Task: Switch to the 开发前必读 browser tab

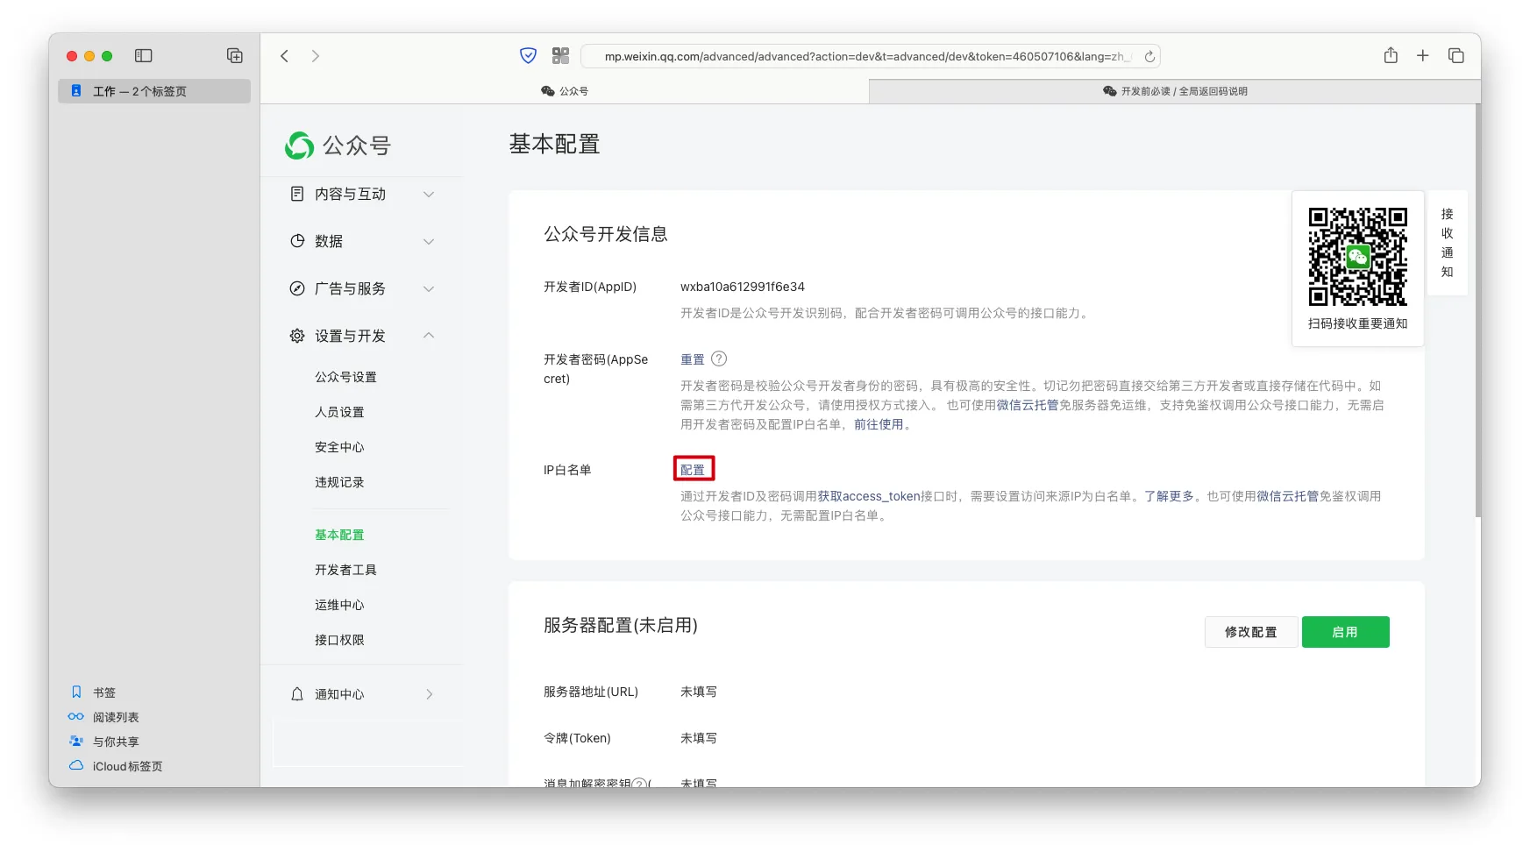Action: tap(1174, 91)
